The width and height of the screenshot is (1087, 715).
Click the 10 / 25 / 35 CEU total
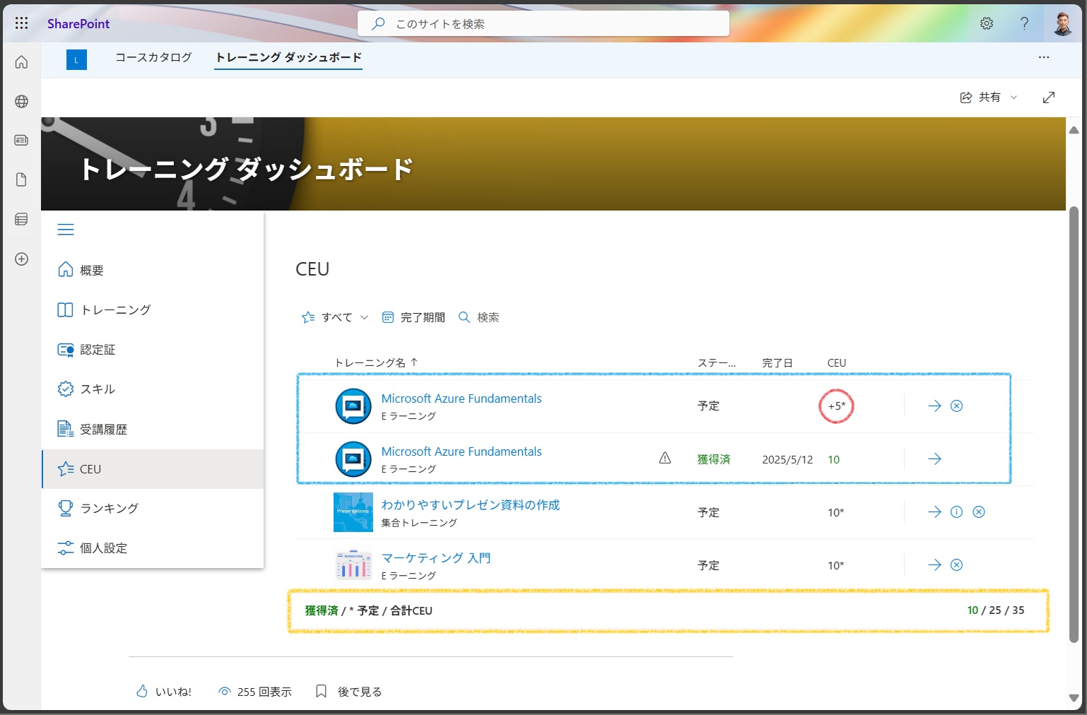(x=996, y=610)
